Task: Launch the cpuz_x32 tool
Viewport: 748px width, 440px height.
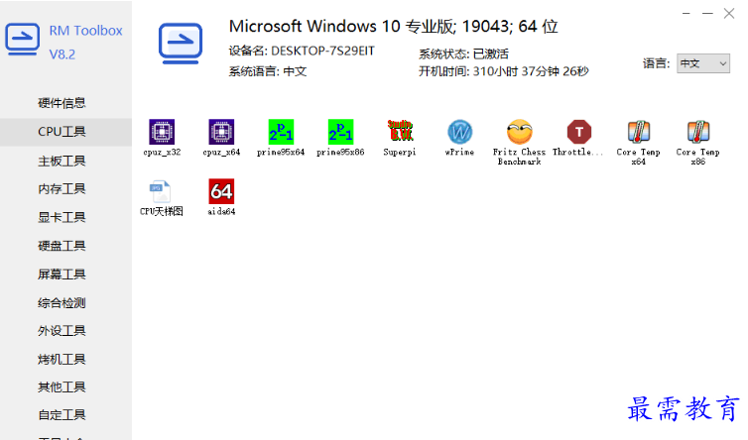Action: 162,138
